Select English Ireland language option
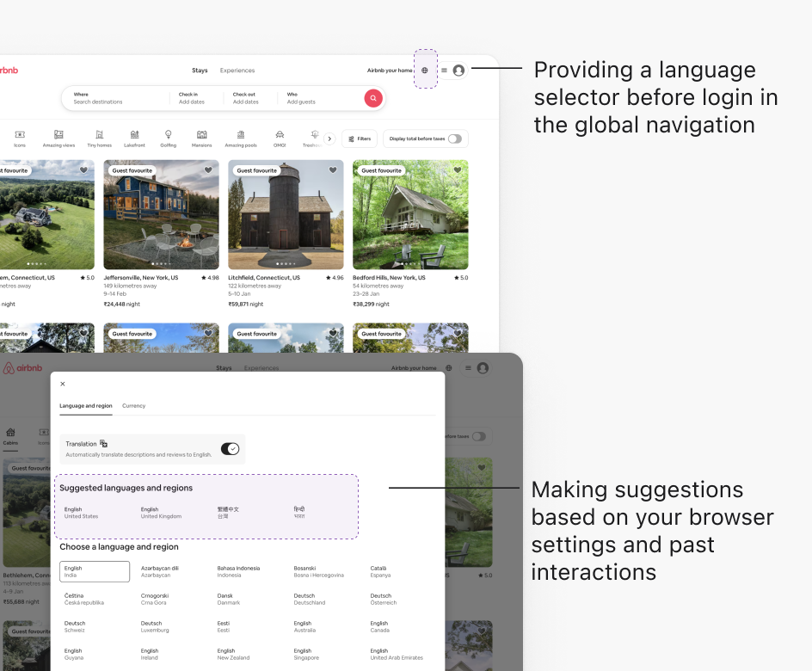Image resolution: width=812 pixels, height=671 pixels. click(150, 654)
